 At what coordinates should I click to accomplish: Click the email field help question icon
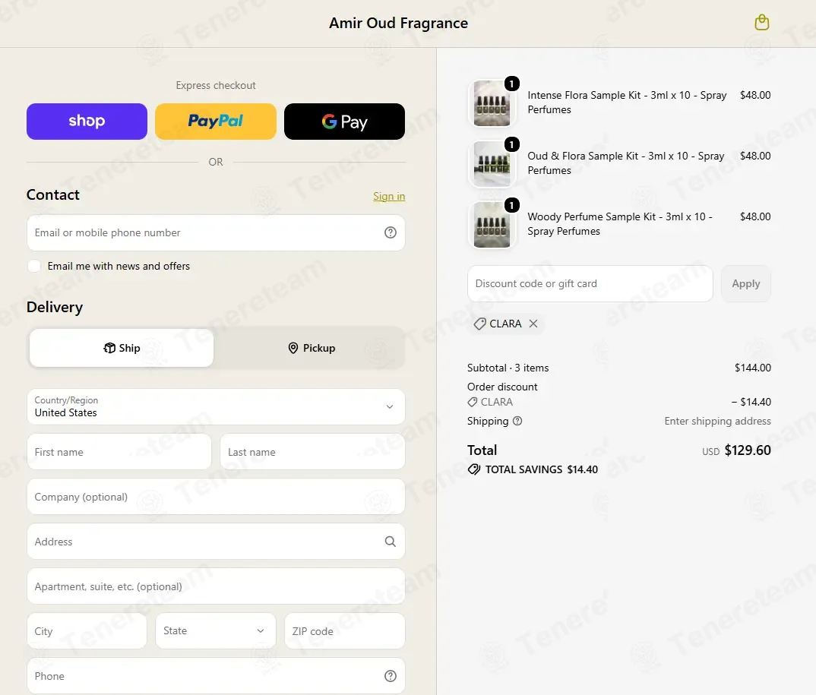pyautogui.click(x=391, y=232)
